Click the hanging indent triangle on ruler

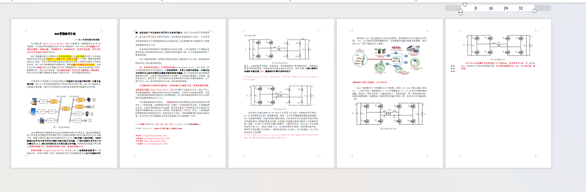pyautogui.click(x=461, y=11)
